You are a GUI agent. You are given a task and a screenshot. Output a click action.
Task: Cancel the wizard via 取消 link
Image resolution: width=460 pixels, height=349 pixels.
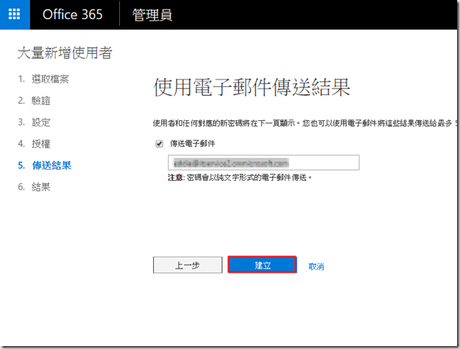click(x=317, y=266)
